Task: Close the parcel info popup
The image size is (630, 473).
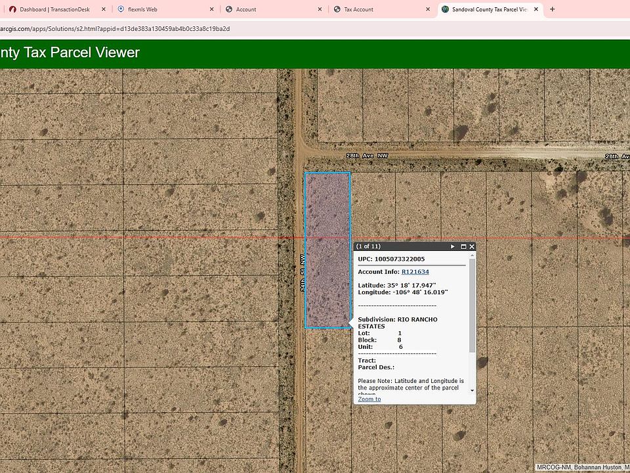Action: pyautogui.click(x=472, y=246)
